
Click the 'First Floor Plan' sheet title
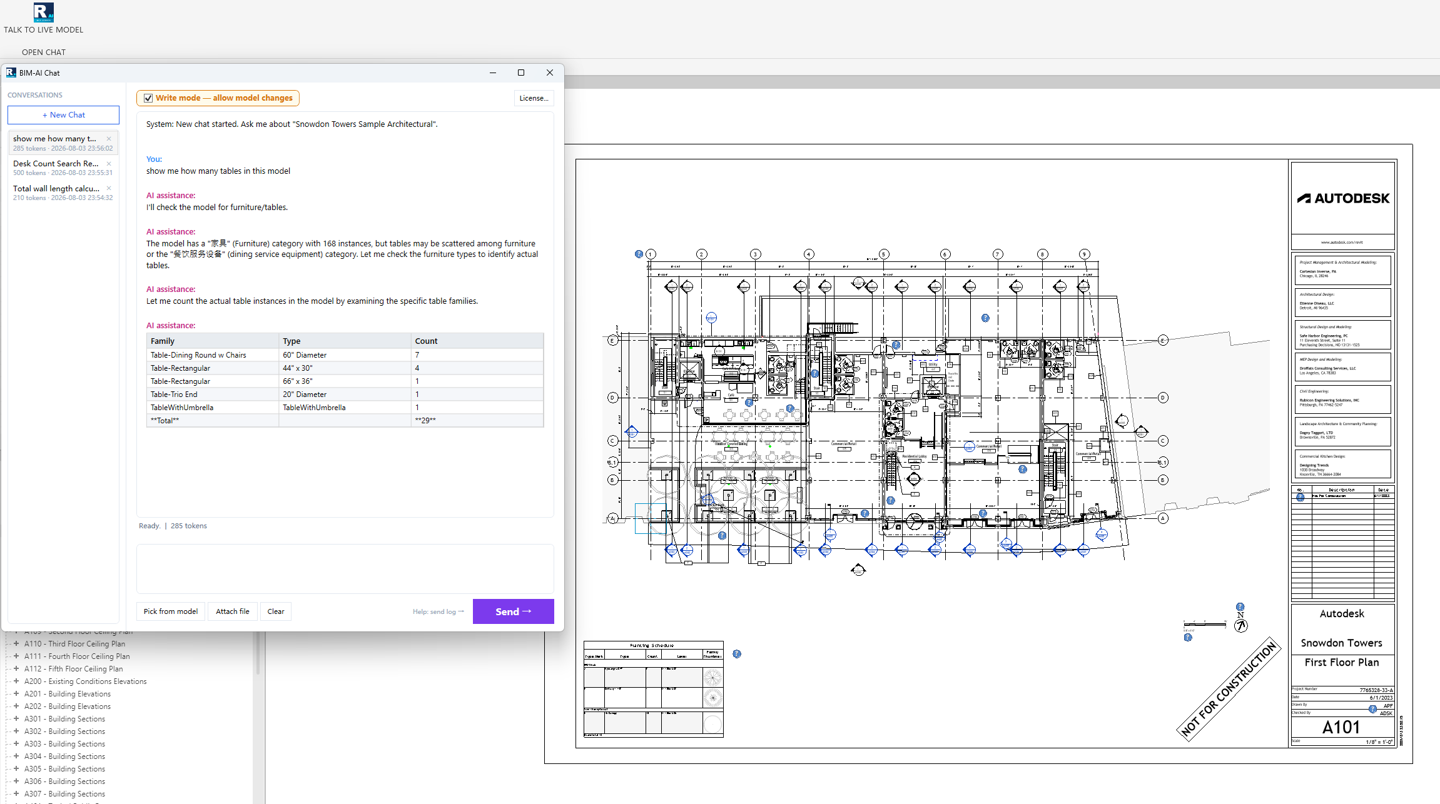[x=1341, y=662]
